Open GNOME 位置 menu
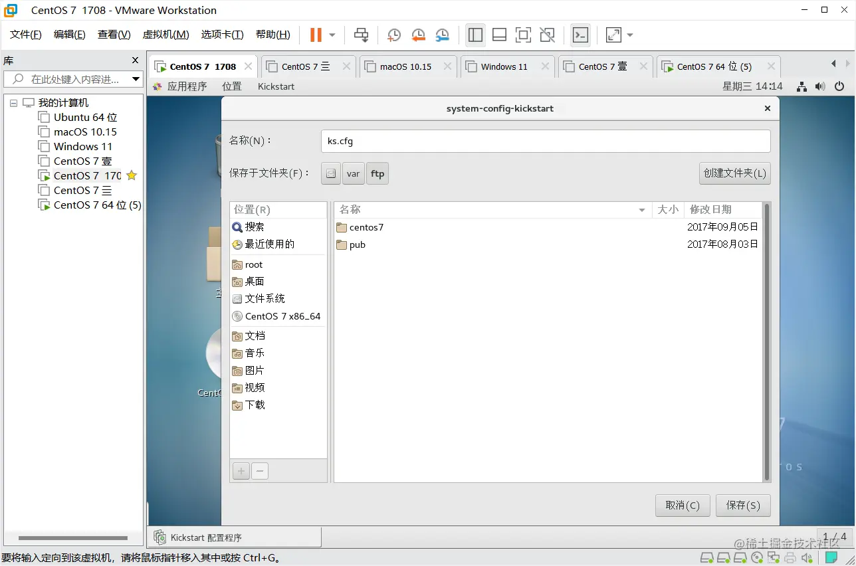Viewport: 856px width, 566px height. point(232,86)
